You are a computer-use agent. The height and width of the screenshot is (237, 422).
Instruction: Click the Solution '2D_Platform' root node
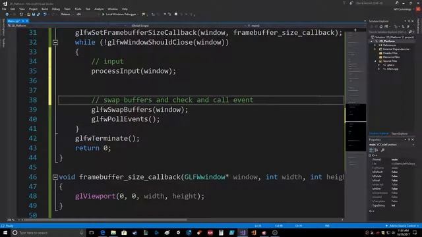point(392,38)
